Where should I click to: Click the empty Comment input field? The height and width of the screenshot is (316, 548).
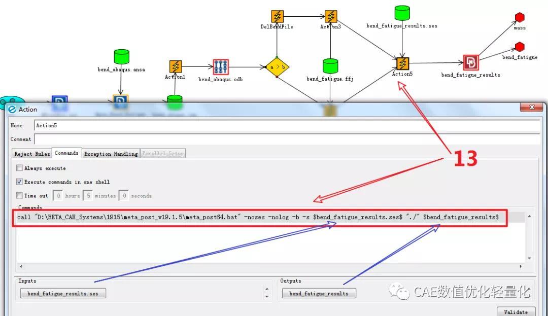pos(287,139)
